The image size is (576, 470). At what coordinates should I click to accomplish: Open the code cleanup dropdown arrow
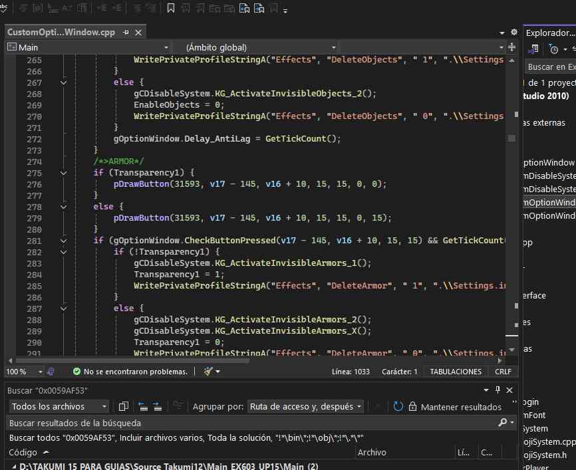[x=218, y=372]
